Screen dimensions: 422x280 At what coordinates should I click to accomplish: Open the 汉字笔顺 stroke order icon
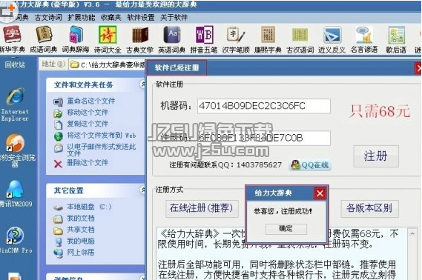[x=236, y=39]
